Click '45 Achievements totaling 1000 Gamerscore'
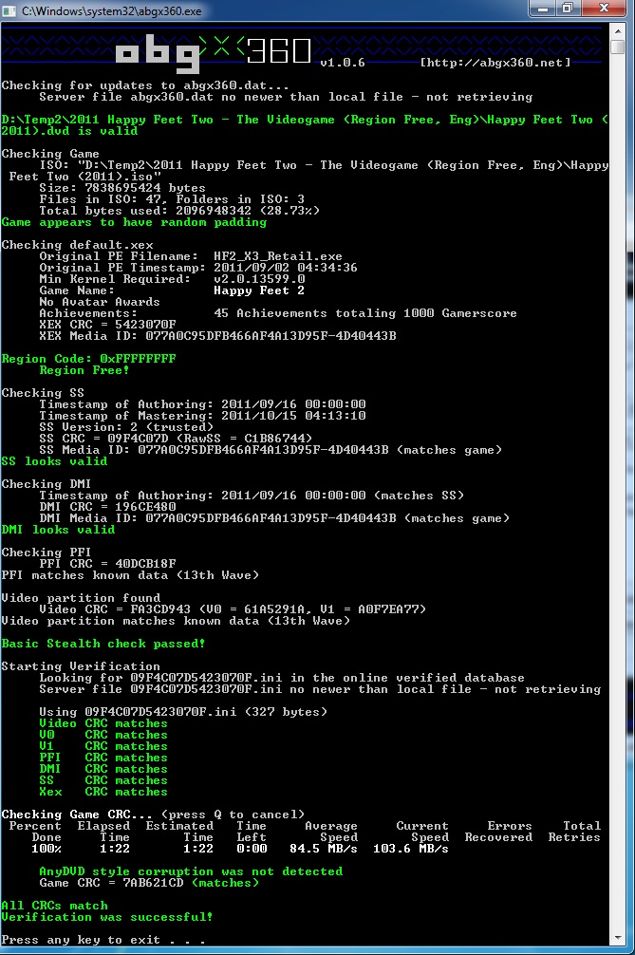 pos(365,313)
